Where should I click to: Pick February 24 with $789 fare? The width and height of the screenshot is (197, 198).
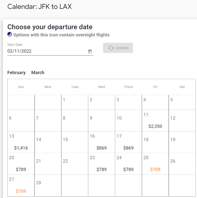129,164
